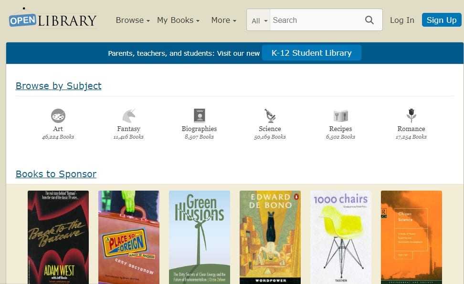The width and height of the screenshot is (464, 284).
Task: Open the Books to Sponsor link
Action: (56, 174)
